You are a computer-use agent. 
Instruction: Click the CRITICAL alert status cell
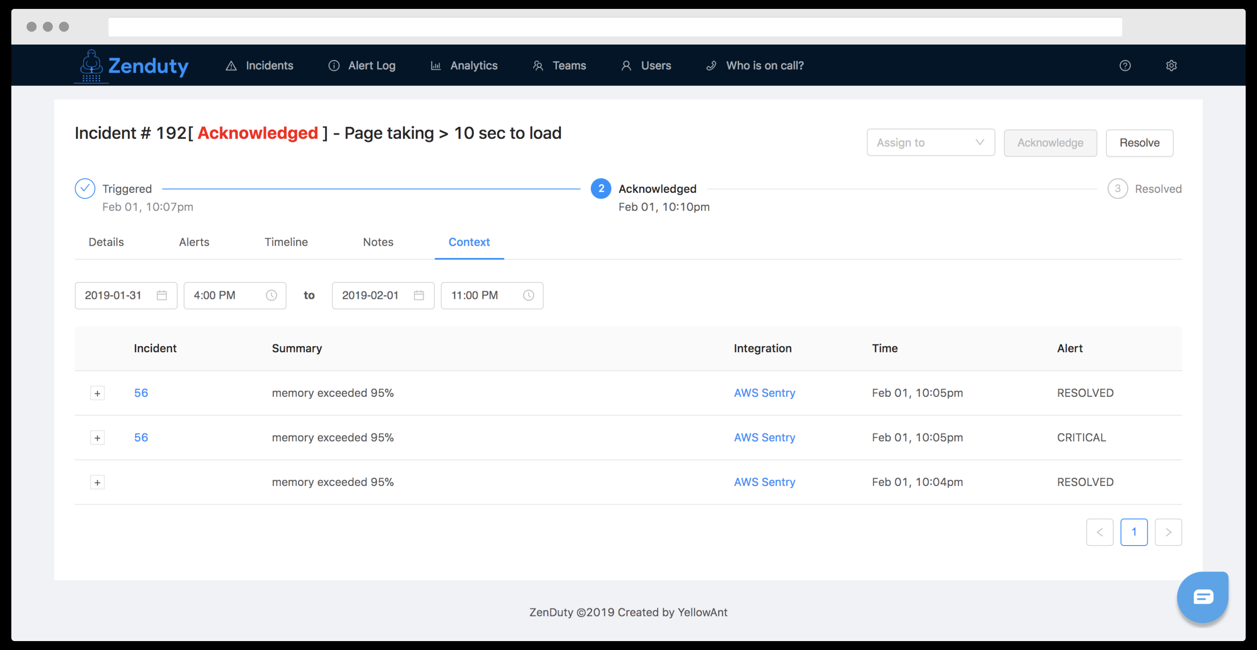[x=1081, y=437]
